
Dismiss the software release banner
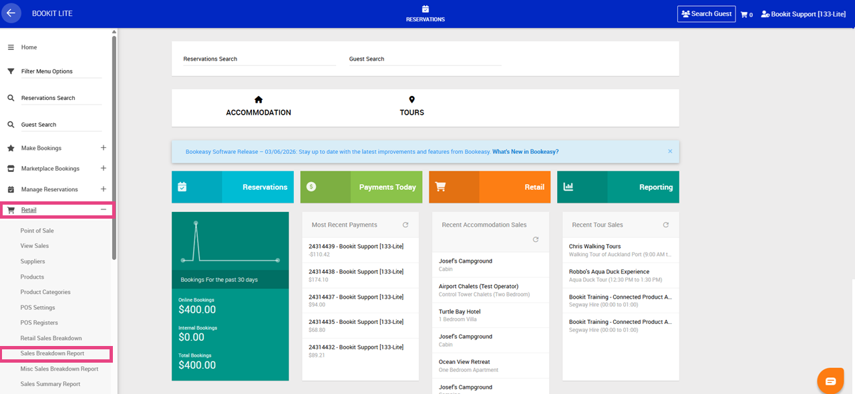[x=670, y=151]
